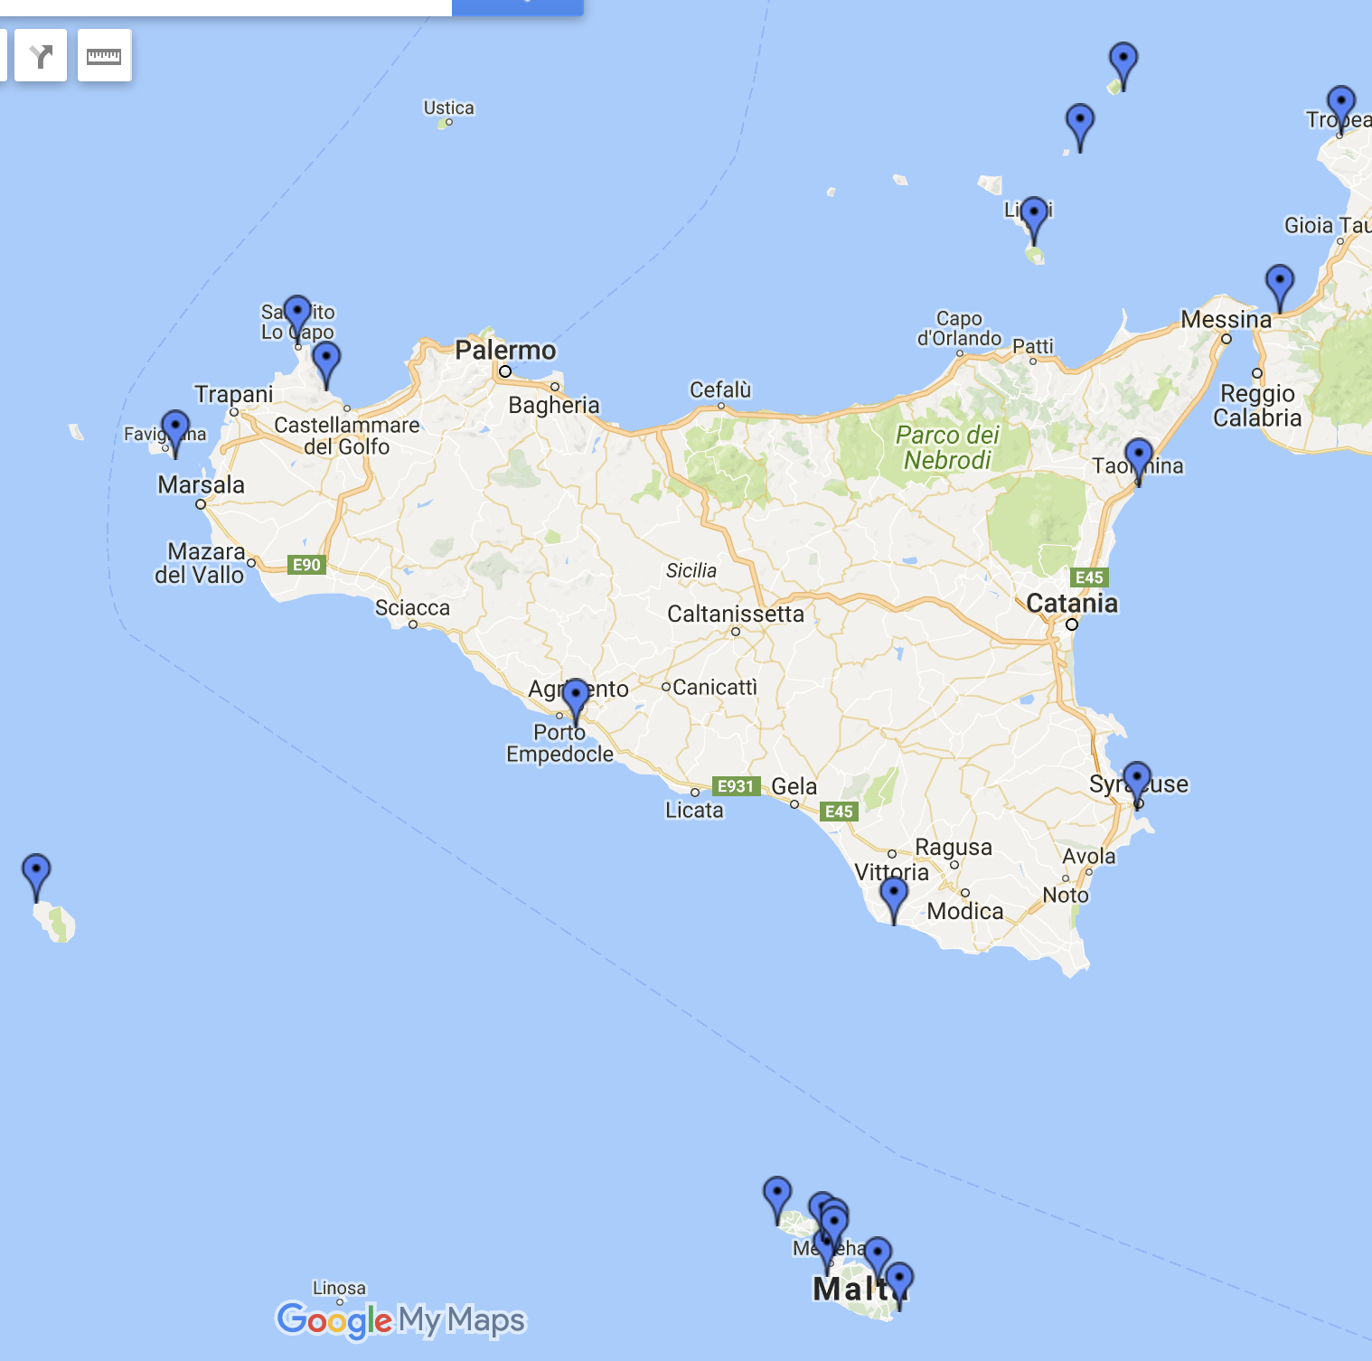Screen dimensions: 1372x1361
Task: Click inside the map search field
Action: point(226,6)
